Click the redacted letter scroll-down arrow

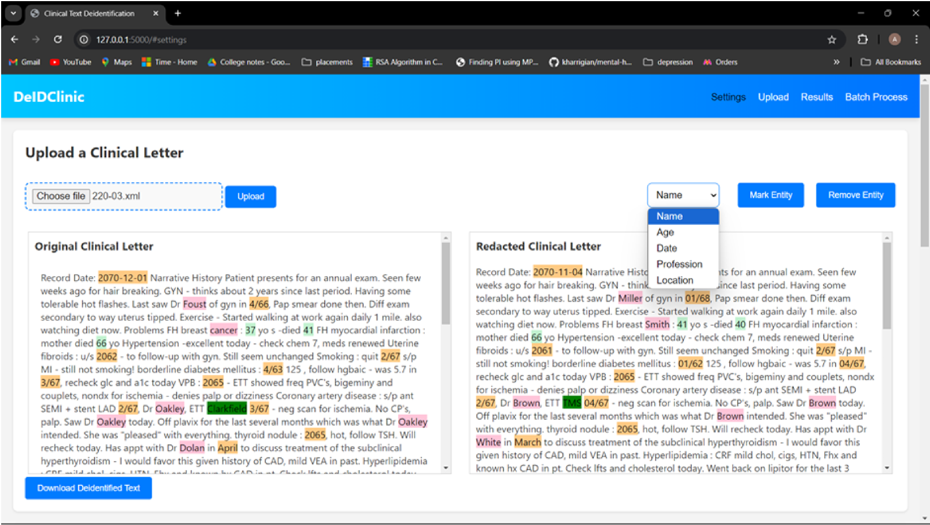click(x=887, y=468)
